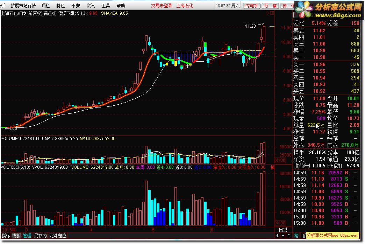
Task: Click the 买五 10.92 order row
Action: click(x=326, y=91)
